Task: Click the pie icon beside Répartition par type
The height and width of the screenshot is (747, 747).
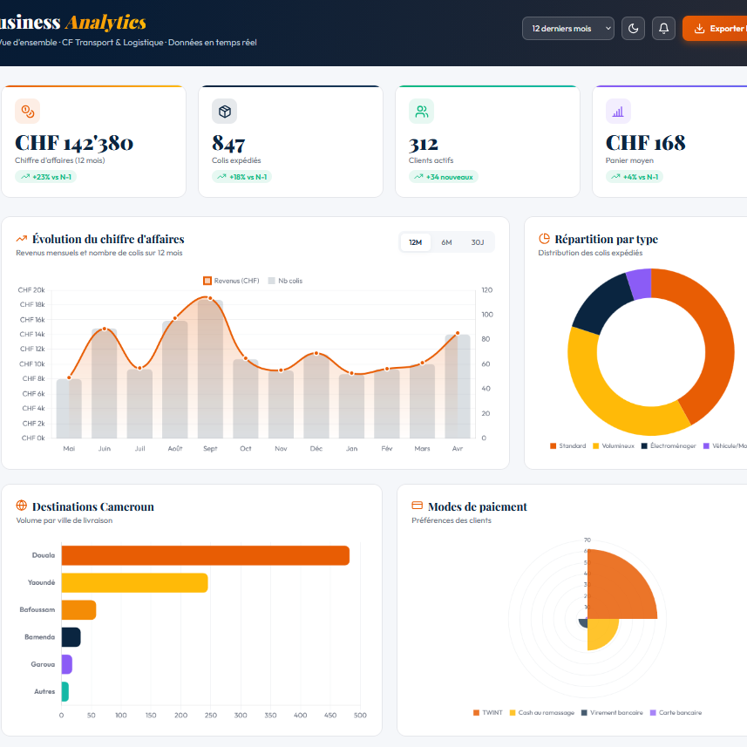Action: click(x=544, y=239)
